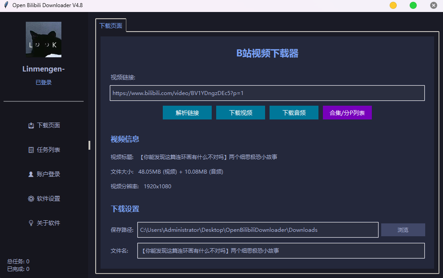Close the window with gray X button
This screenshot has height=278, width=443.
pos(433,5)
